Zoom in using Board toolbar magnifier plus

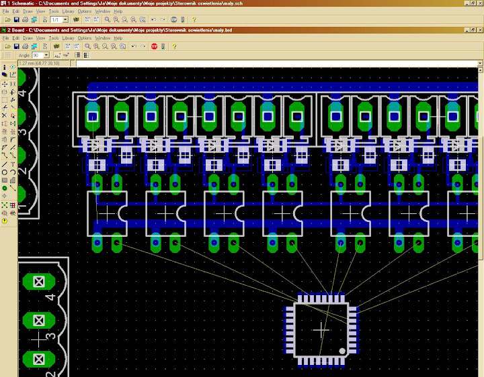96,46
